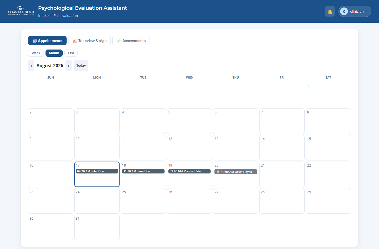
Task: Jump to Today
Action: coord(81,66)
